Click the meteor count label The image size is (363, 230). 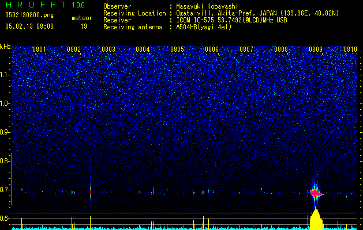pos(82,18)
